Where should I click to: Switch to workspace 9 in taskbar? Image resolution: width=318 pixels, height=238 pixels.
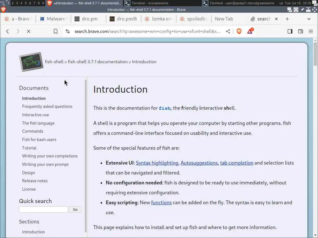[43, 3]
